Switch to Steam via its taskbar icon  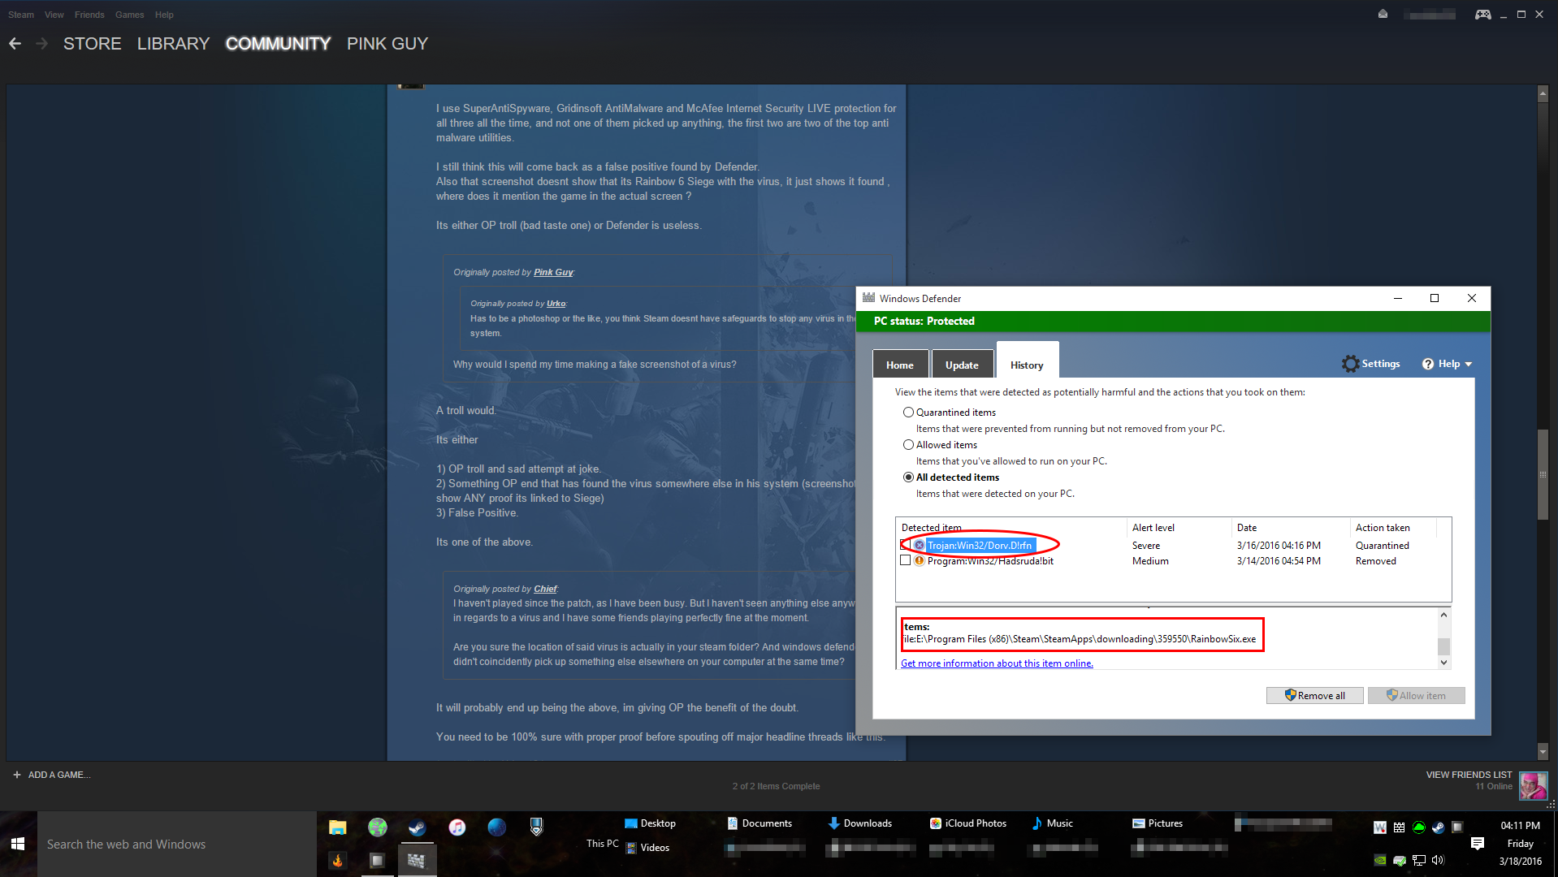417,827
